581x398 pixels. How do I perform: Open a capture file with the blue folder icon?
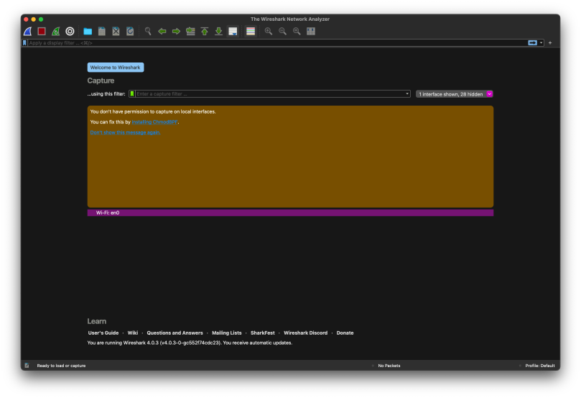88,32
